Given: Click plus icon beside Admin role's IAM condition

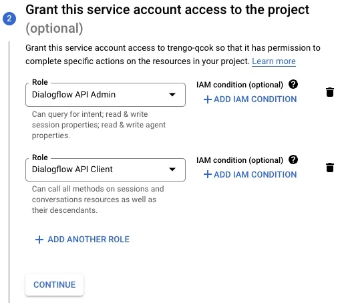Looking at the screenshot, I should tap(208, 99).
